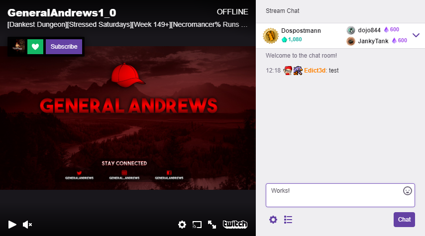Click dojo844 avatar badge
This screenshot has height=236, width=425.
pos(351,30)
